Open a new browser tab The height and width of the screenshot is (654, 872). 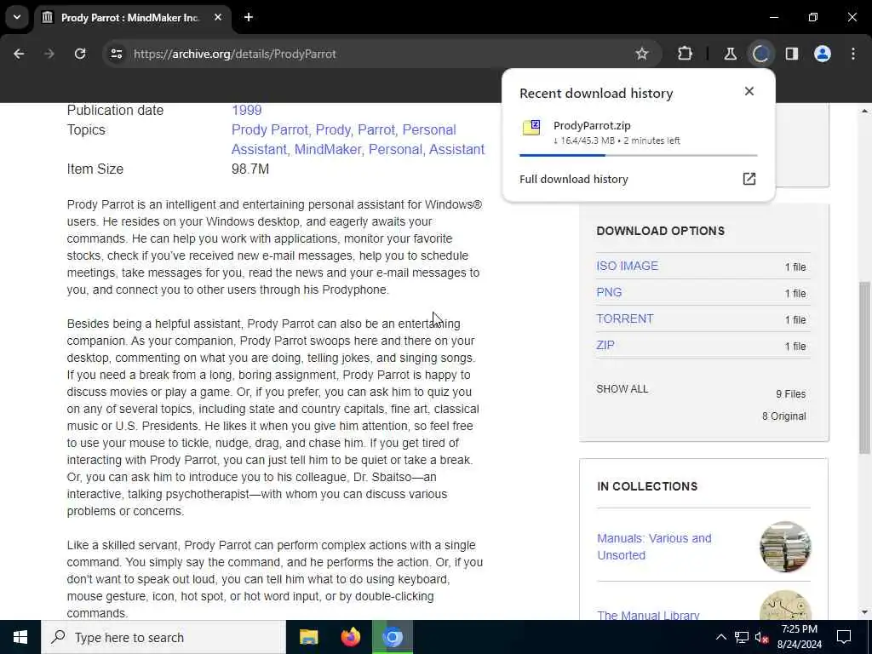click(249, 17)
